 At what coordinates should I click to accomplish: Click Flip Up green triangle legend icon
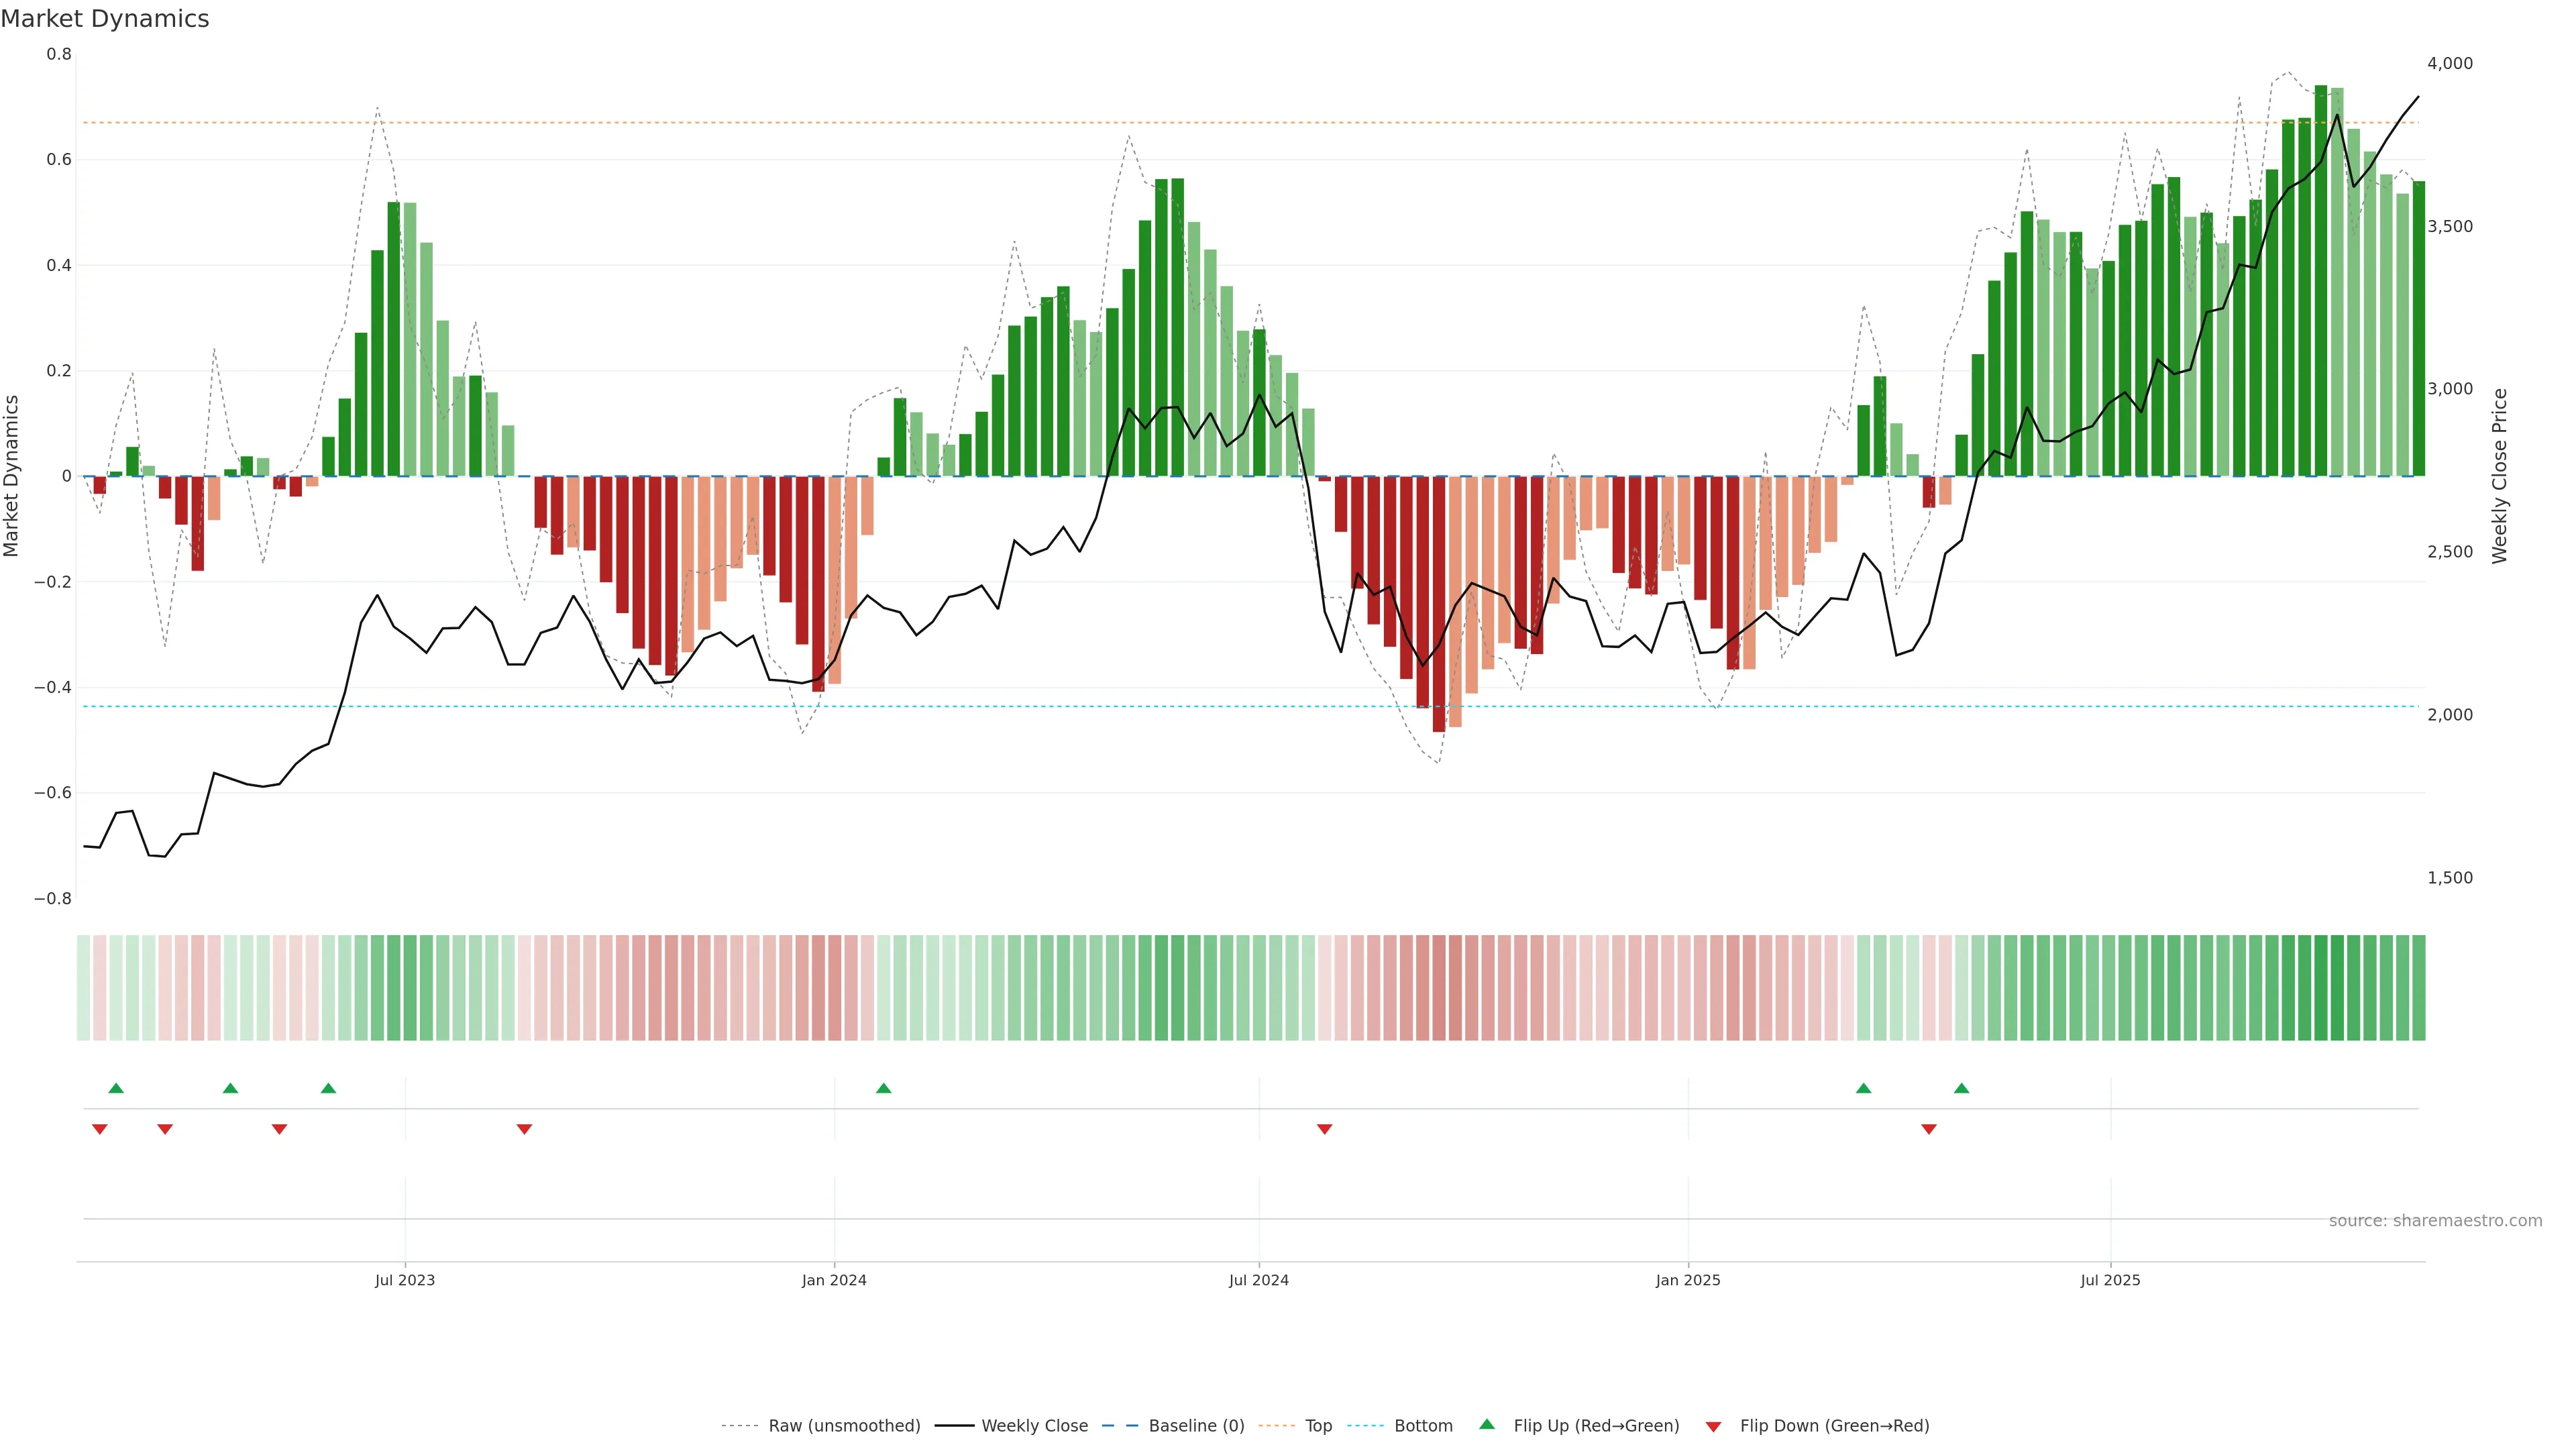pos(1487,1424)
